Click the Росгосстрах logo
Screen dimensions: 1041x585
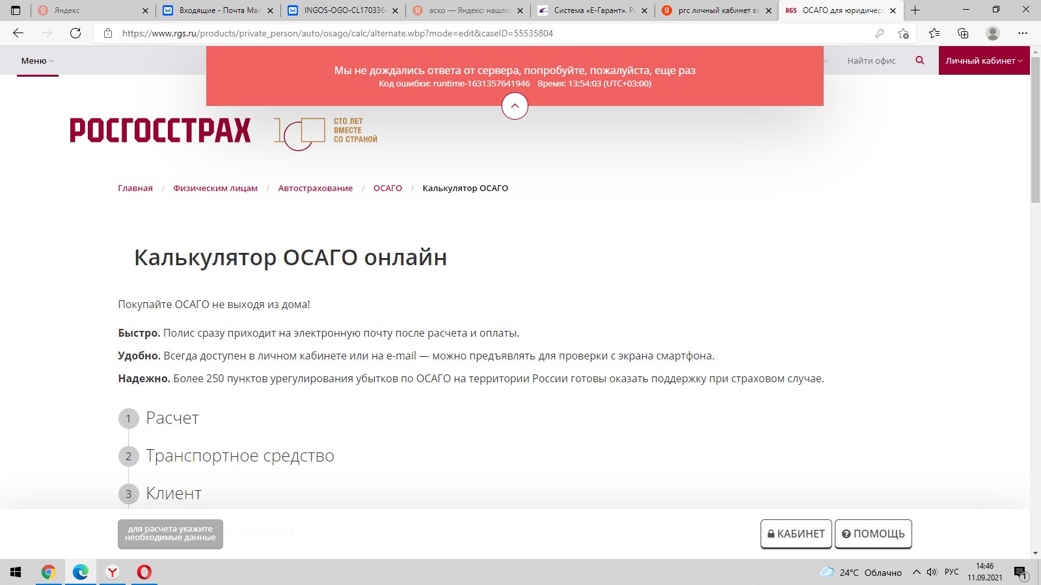(160, 131)
